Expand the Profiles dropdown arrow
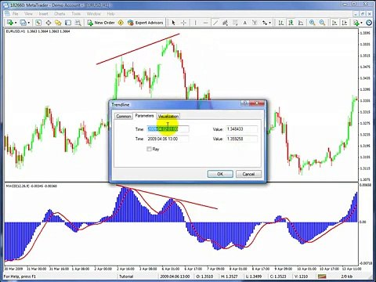The image size is (376, 282). 29,23
